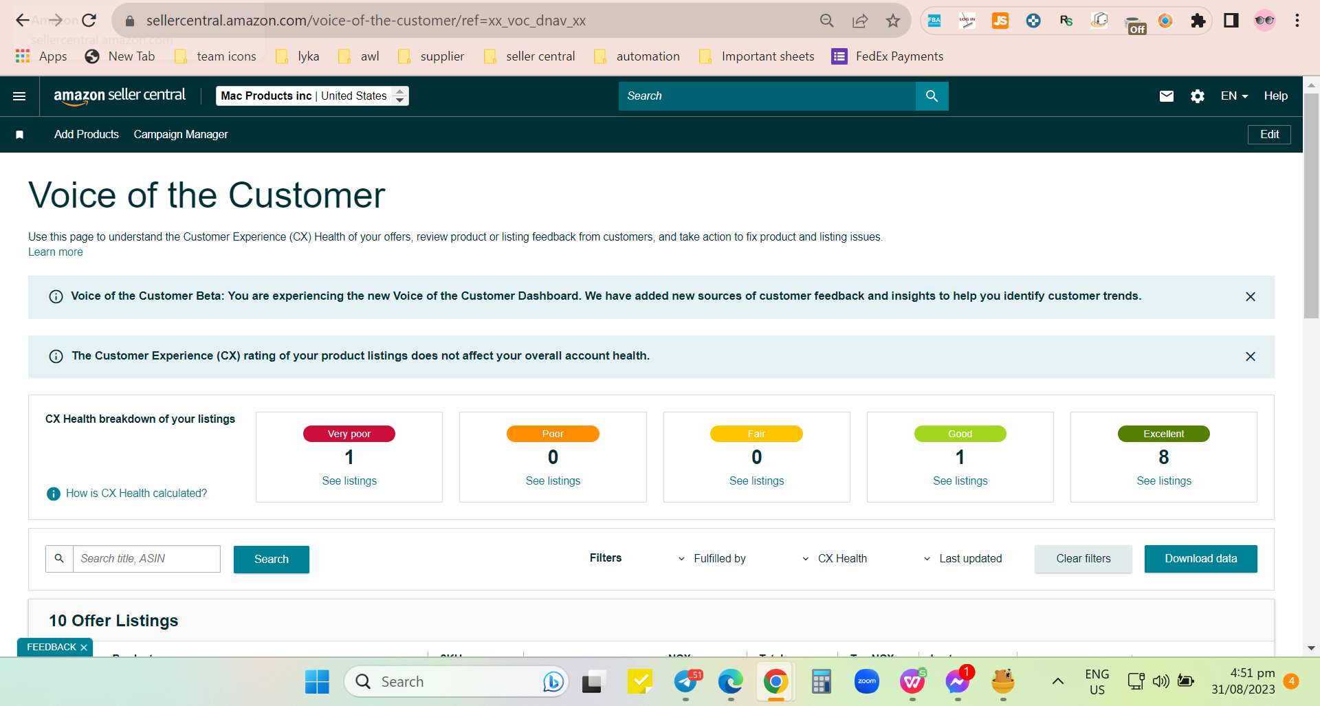See listings under Poor

tap(553, 481)
